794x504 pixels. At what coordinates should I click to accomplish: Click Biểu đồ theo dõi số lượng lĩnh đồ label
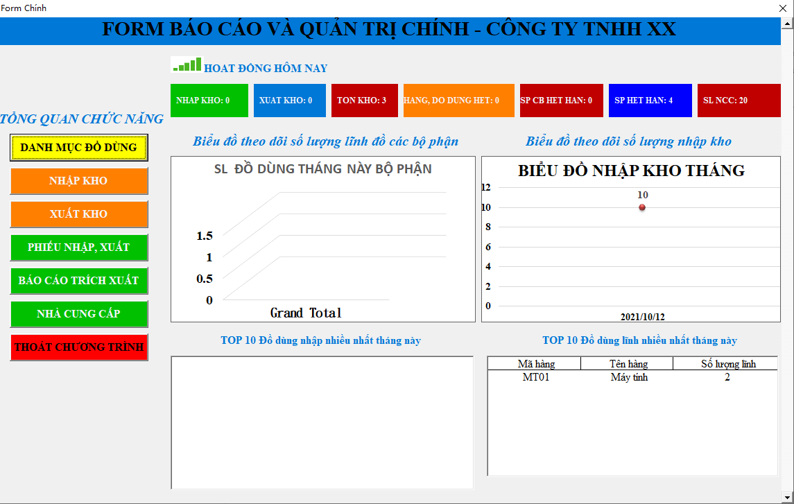coord(326,141)
